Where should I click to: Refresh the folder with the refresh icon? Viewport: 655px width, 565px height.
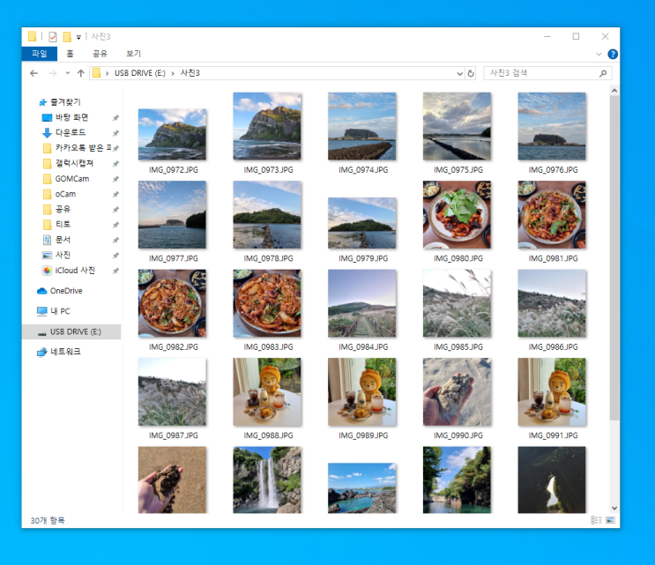pos(471,73)
